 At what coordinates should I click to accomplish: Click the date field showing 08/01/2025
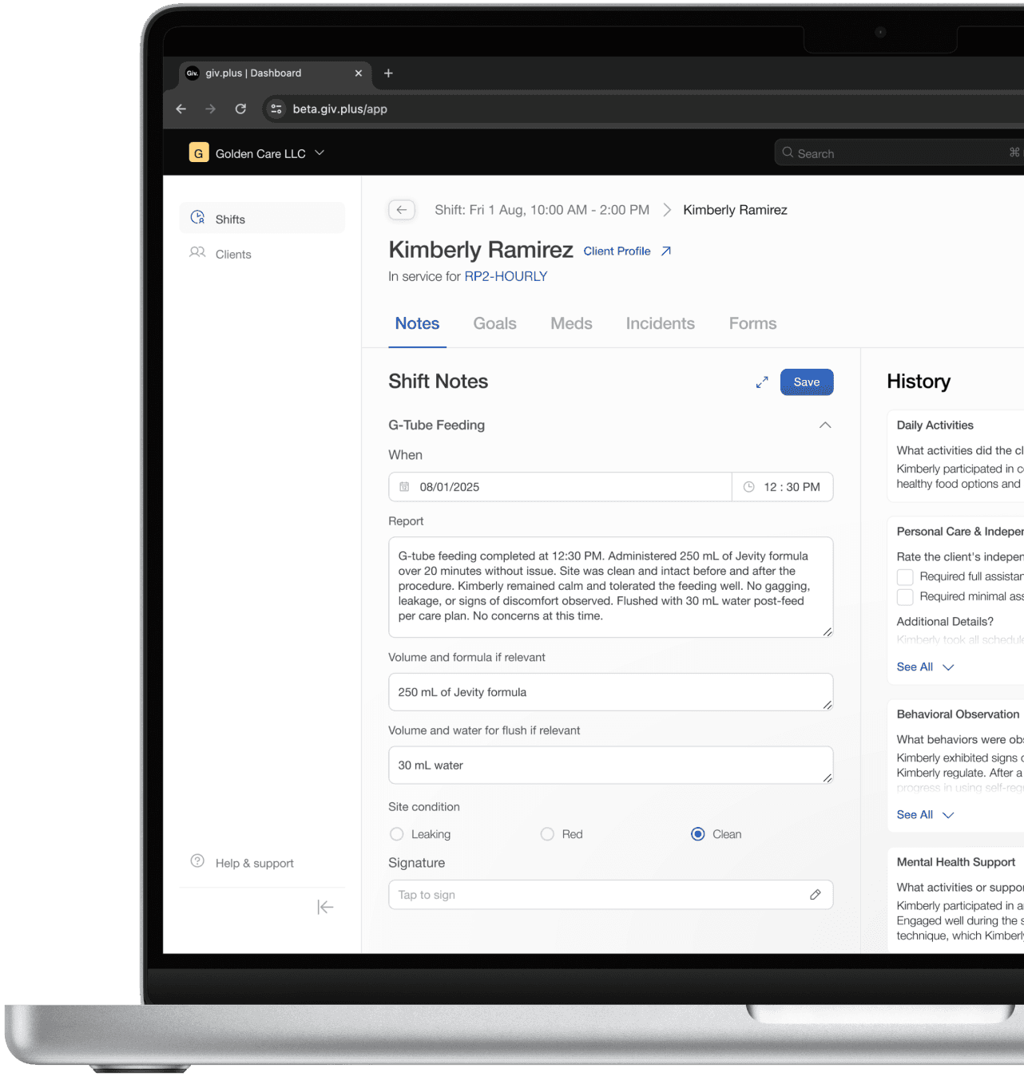tap(560, 487)
